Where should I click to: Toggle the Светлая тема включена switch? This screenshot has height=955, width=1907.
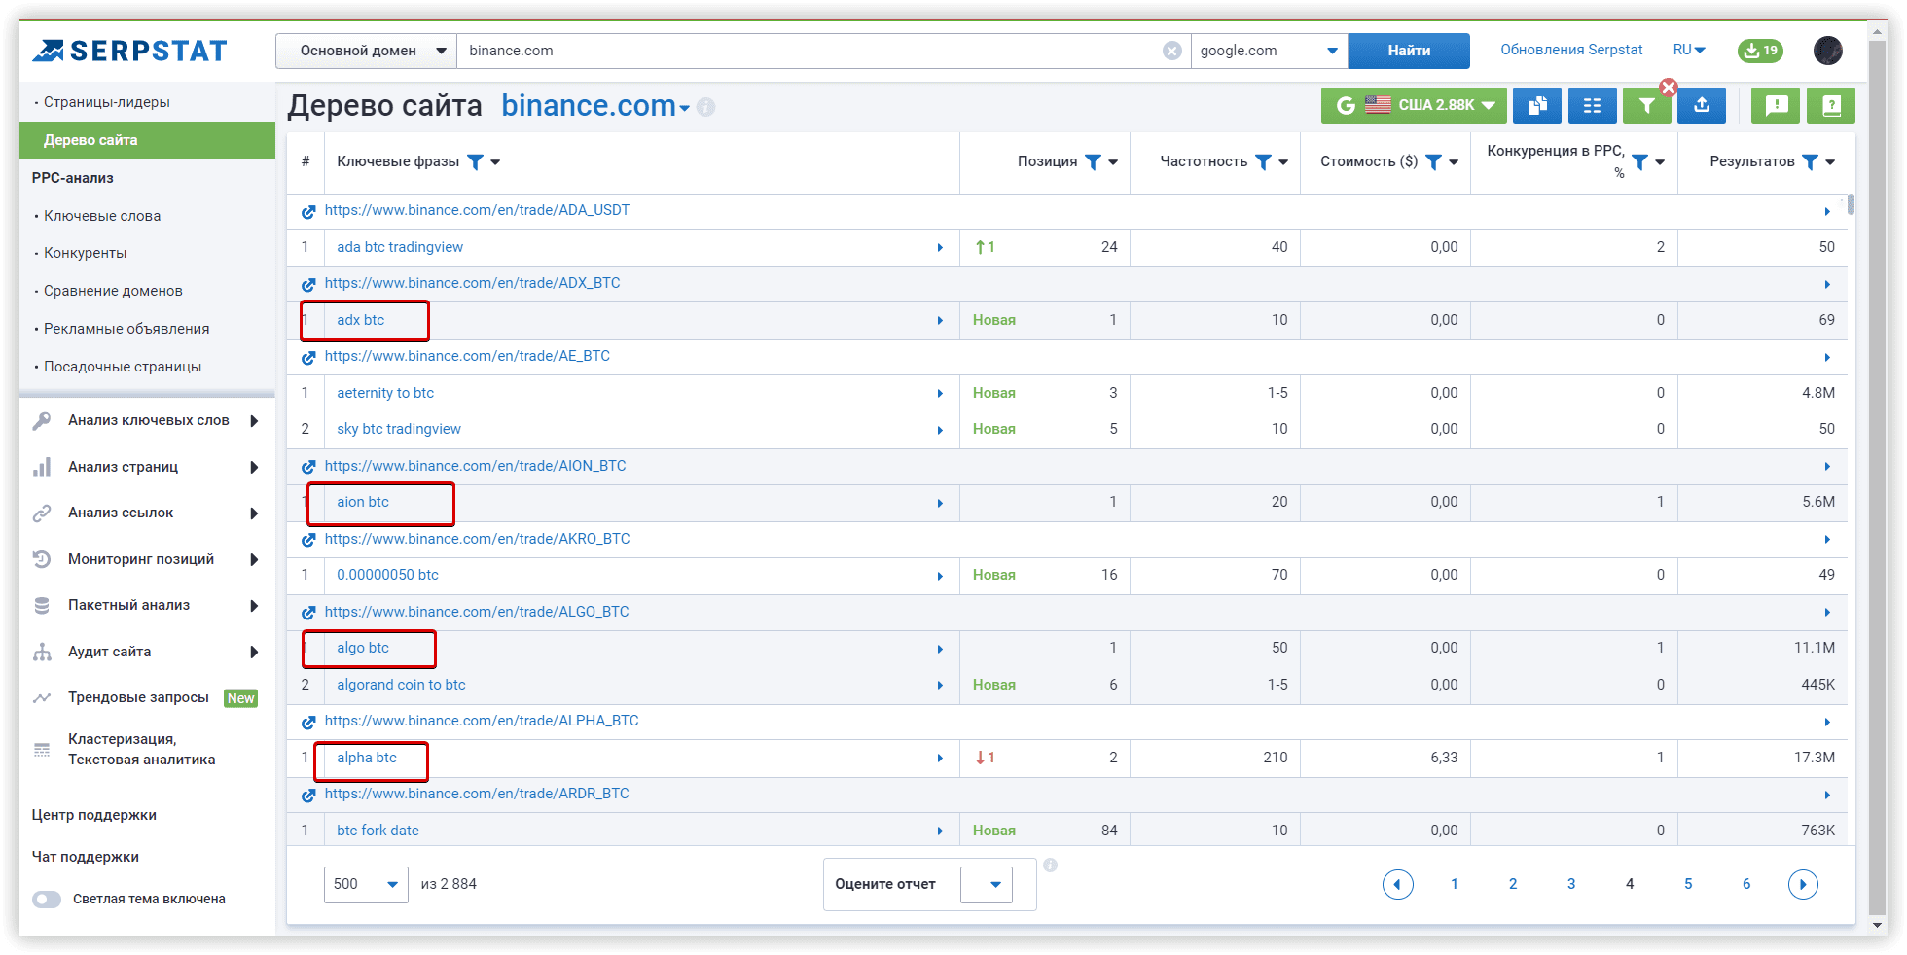pos(47,900)
